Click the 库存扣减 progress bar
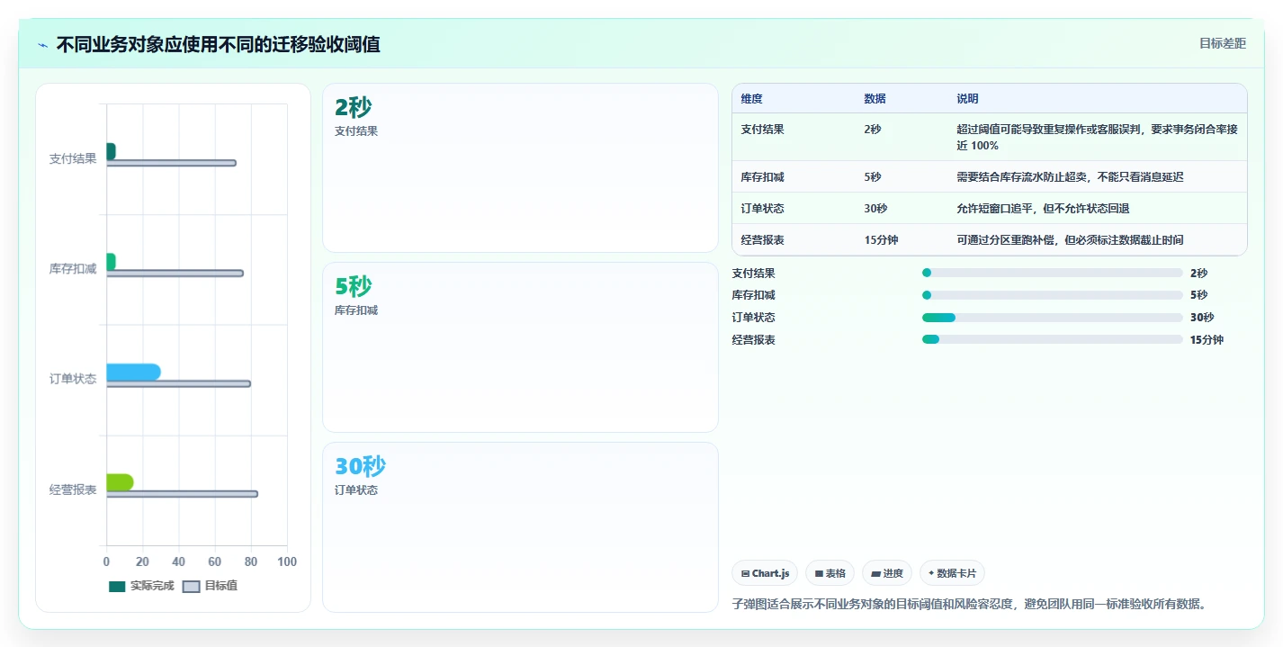Viewport: 1283px width, 647px height. click(x=1052, y=295)
